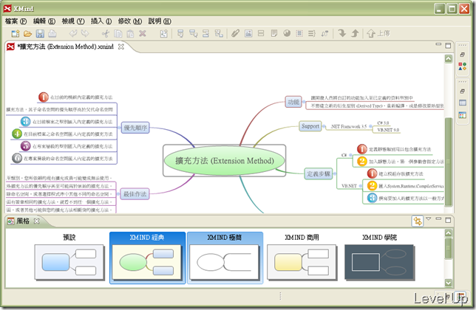The image size is (476, 310).
Task: Close the 擴充方法 (Extension Method).xmind tab
Action: pyautogui.click(x=120, y=46)
